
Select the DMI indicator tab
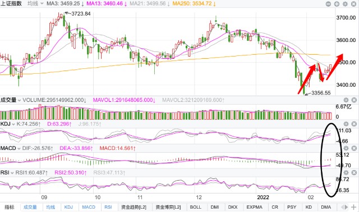tap(215, 207)
